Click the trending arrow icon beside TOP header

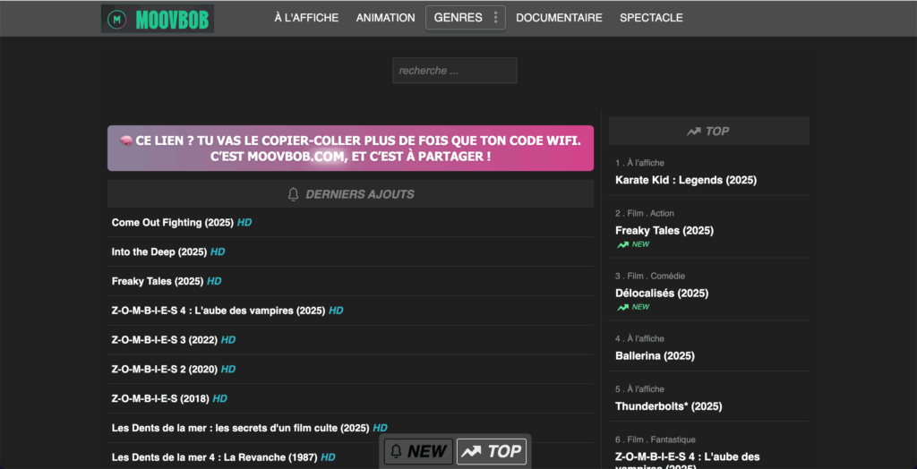click(x=693, y=132)
